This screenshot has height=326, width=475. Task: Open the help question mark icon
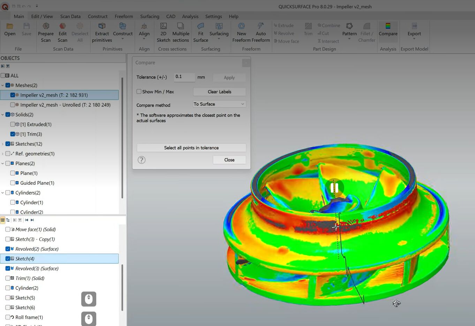(141, 160)
